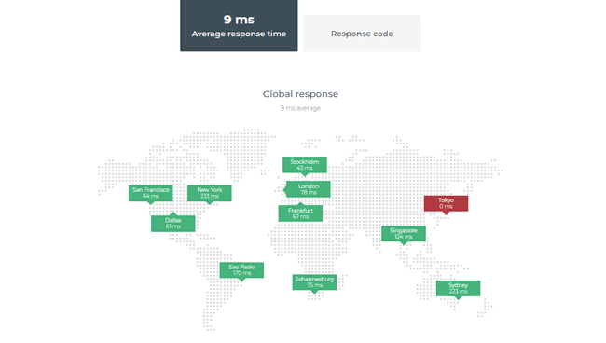Click the London marker's left pointer

[285, 189]
